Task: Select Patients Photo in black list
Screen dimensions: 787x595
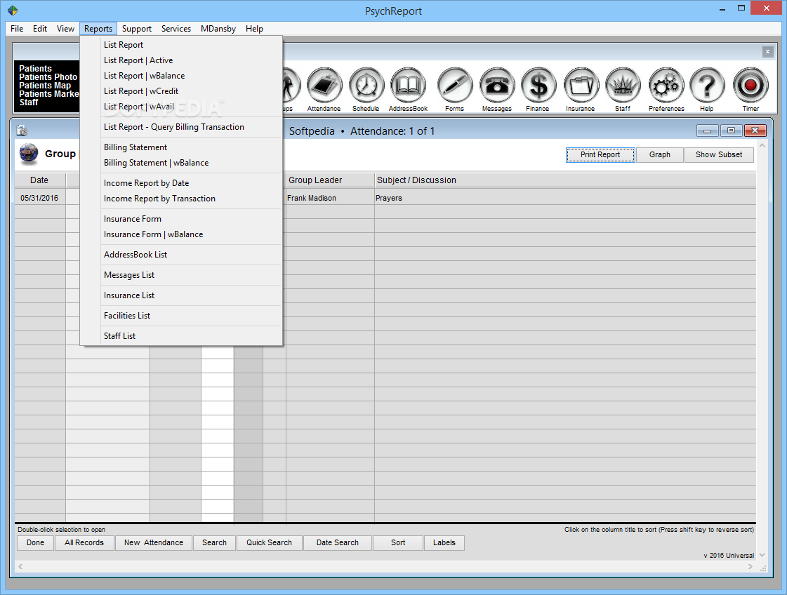Action: [48, 77]
